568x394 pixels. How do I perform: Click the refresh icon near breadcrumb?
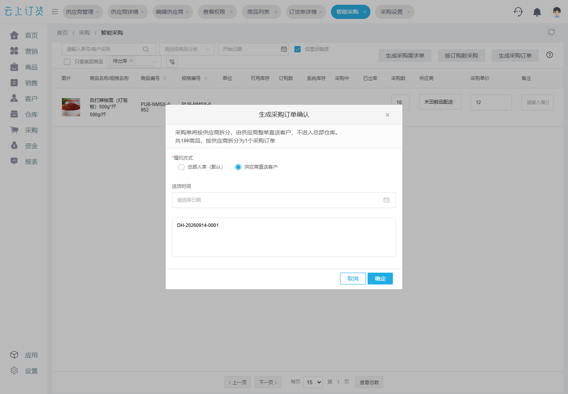tap(551, 32)
